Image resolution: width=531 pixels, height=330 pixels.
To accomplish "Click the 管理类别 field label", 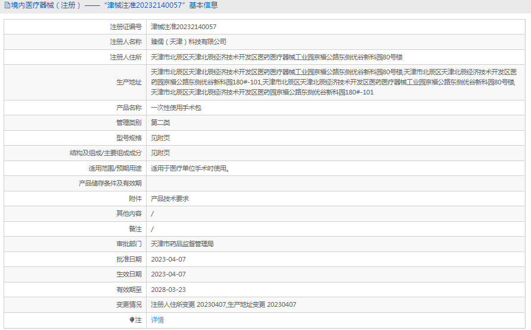I will [129, 122].
